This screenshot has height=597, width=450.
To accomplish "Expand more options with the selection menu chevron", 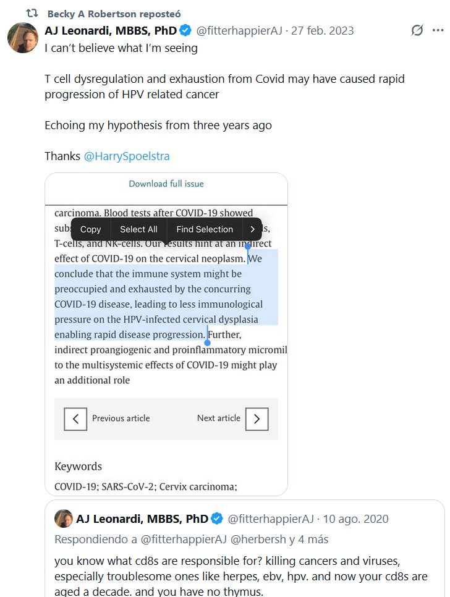I will click(x=252, y=229).
